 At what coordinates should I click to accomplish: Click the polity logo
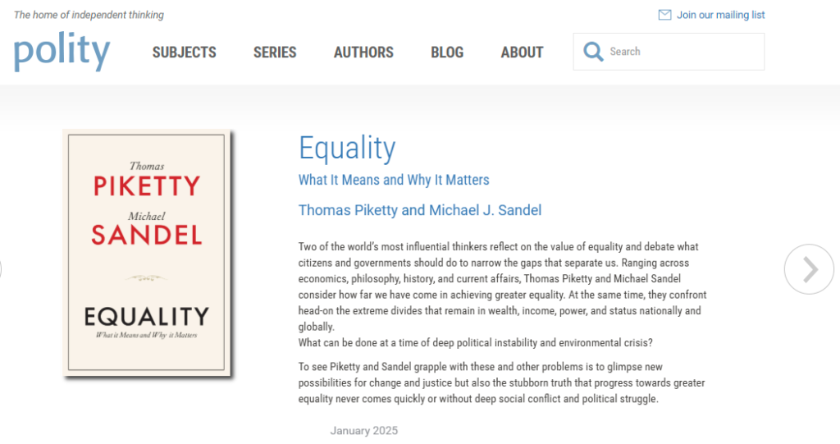pos(62,52)
